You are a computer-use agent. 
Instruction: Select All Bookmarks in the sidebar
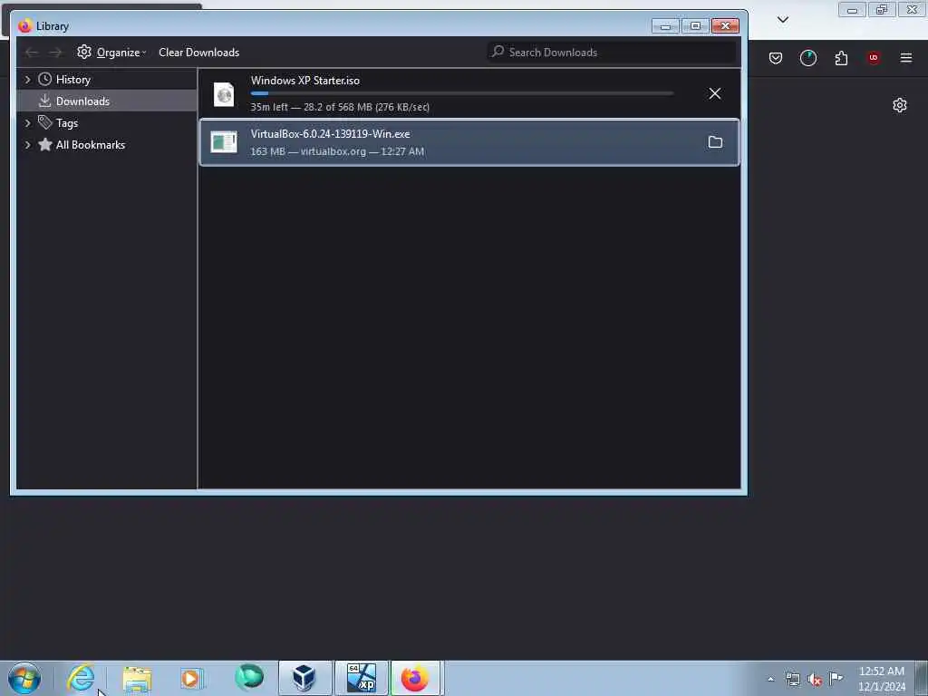pos(91,145)
